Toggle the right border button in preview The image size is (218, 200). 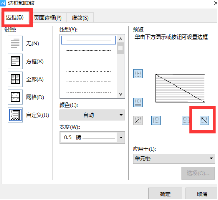(x=186, y=120)
